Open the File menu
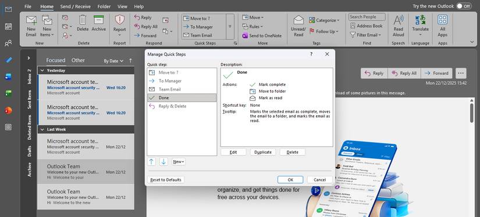 (x=28, y=6)
